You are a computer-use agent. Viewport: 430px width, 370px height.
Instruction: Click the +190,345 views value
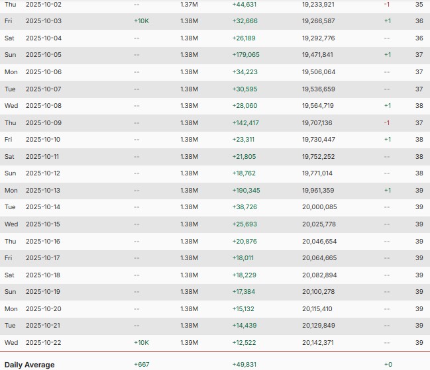(246, 191)
